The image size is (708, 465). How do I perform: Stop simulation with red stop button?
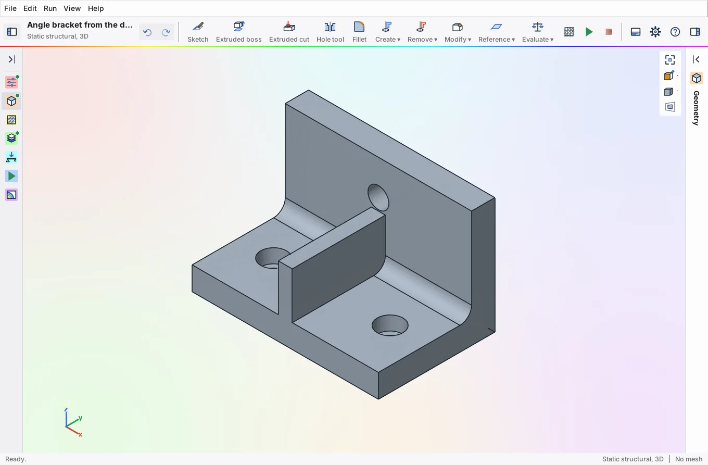pos(609,32)
